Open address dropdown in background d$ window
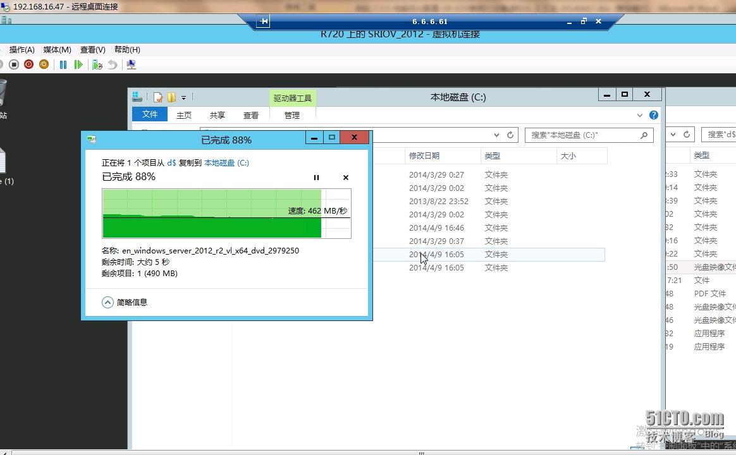 (673, 135)
